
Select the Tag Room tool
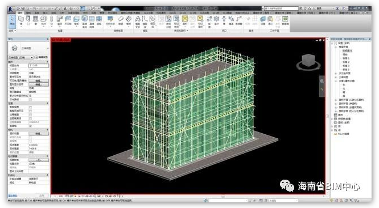click(x=176, y=22)
